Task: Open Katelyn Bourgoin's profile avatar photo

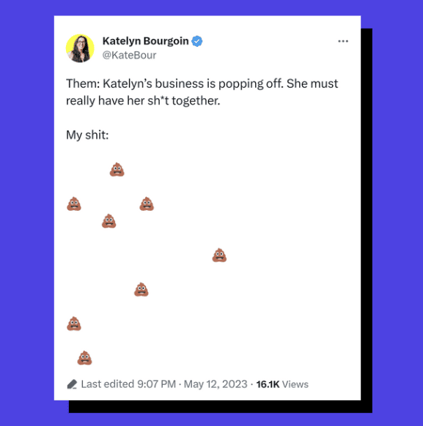Action: coord(80,48)
